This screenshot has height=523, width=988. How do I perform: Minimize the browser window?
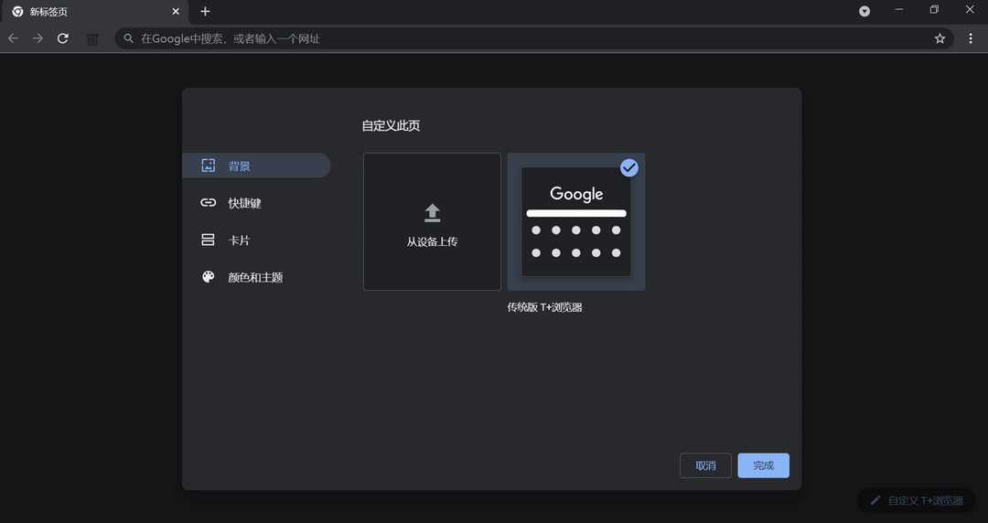click(899, 10)
